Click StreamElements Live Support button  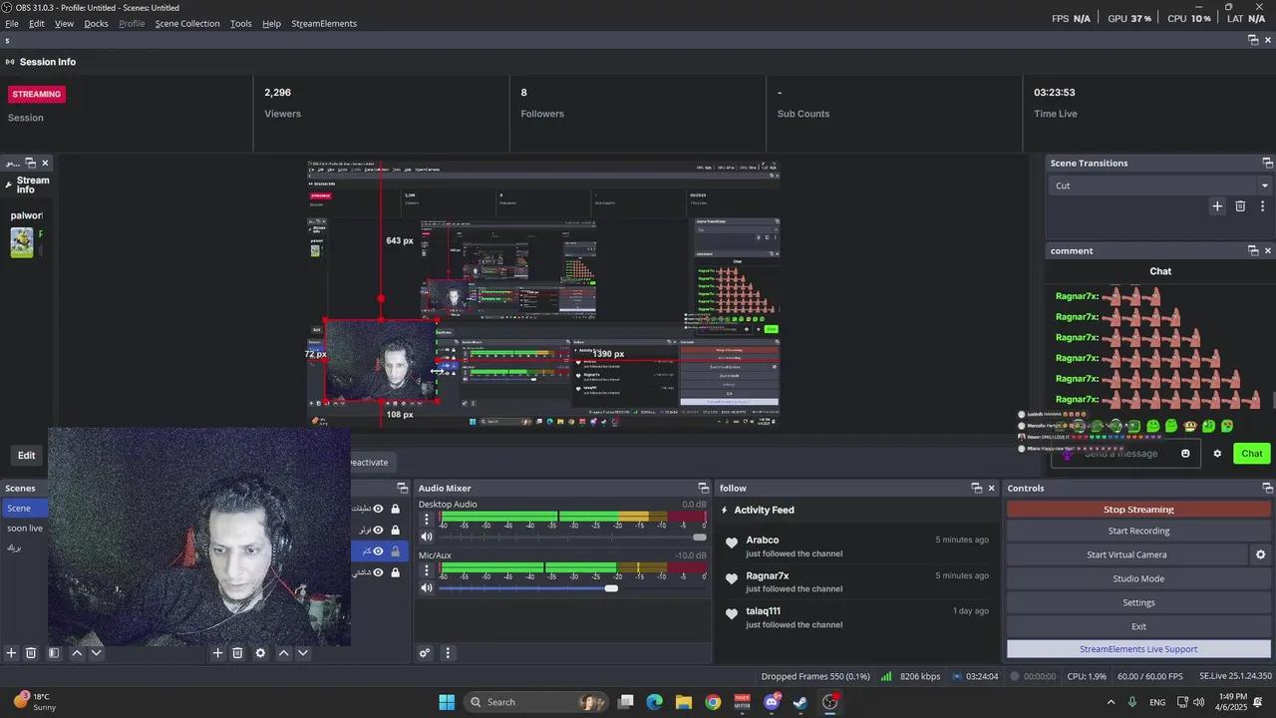tap(1138, 649)
